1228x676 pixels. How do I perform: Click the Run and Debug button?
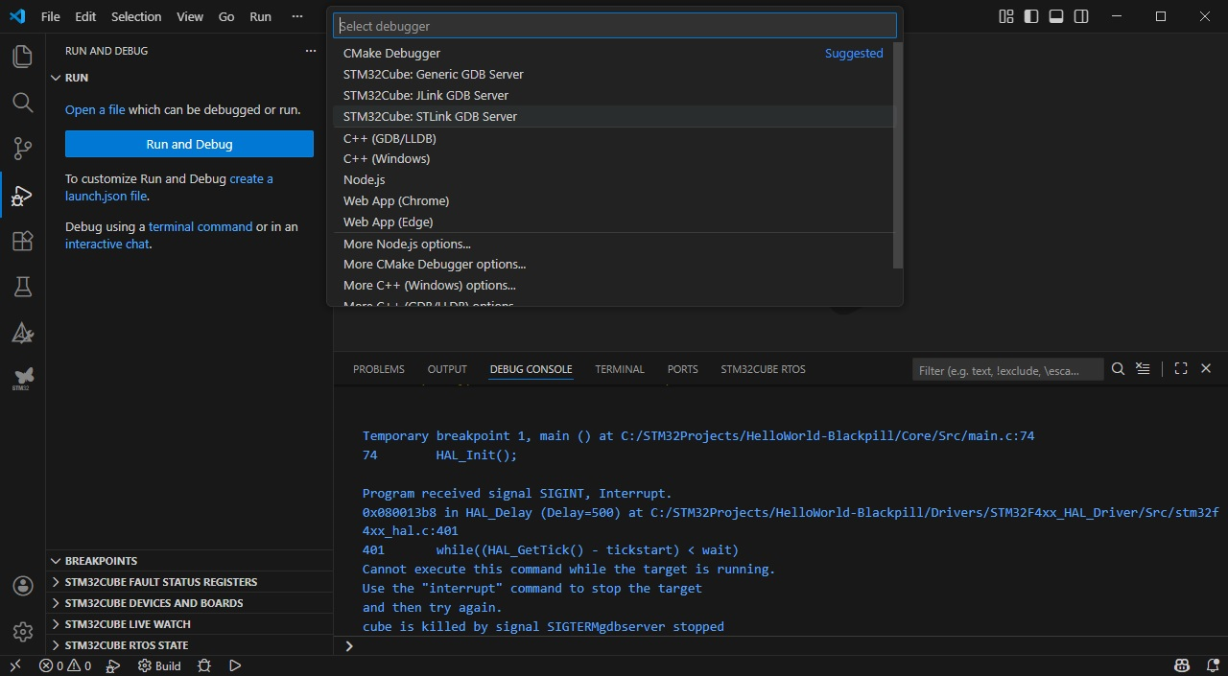(189, 144)
